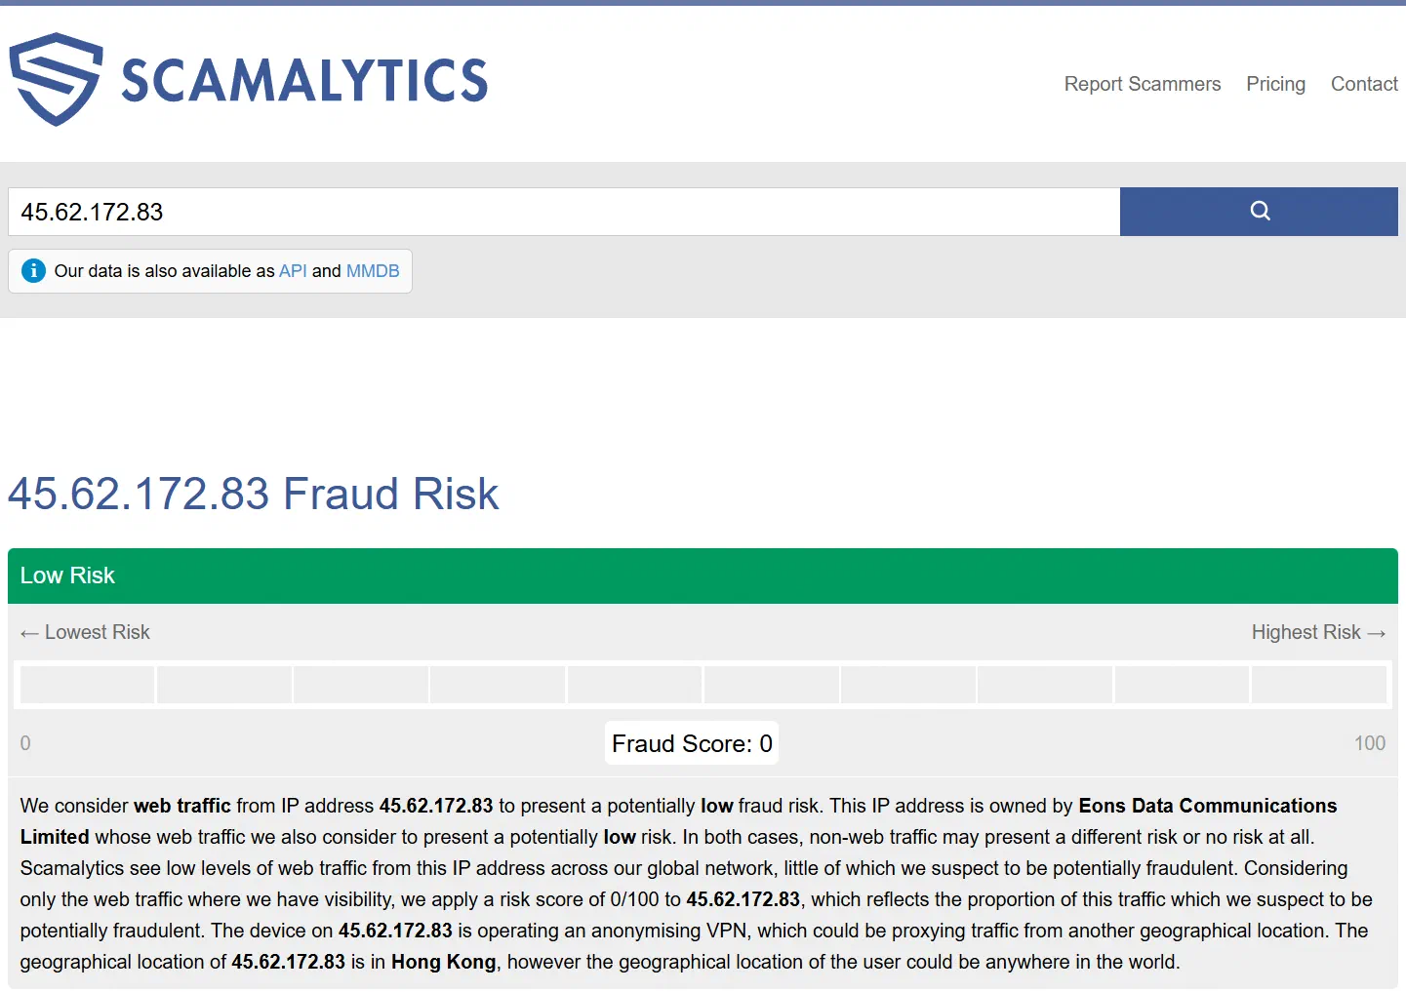This screenshot has width=1406, height=992.
Task: Open the Pricing page
Action: (x=1275, y=84)
